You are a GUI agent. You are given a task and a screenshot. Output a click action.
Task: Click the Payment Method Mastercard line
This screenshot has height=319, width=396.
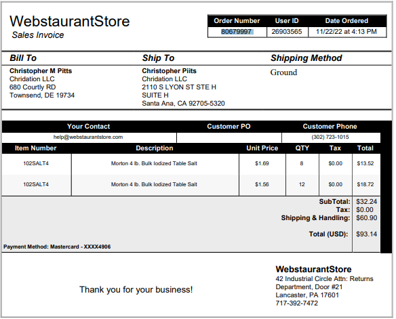58,248
